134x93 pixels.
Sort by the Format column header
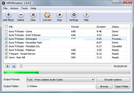tap(75, 27)
